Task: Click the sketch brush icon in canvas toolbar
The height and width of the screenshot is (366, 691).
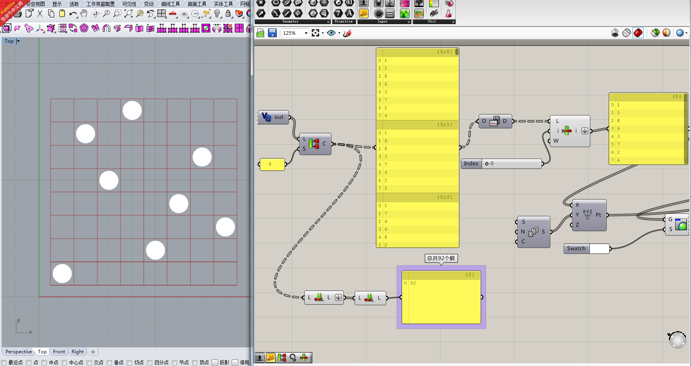Action: pos(347,33)
